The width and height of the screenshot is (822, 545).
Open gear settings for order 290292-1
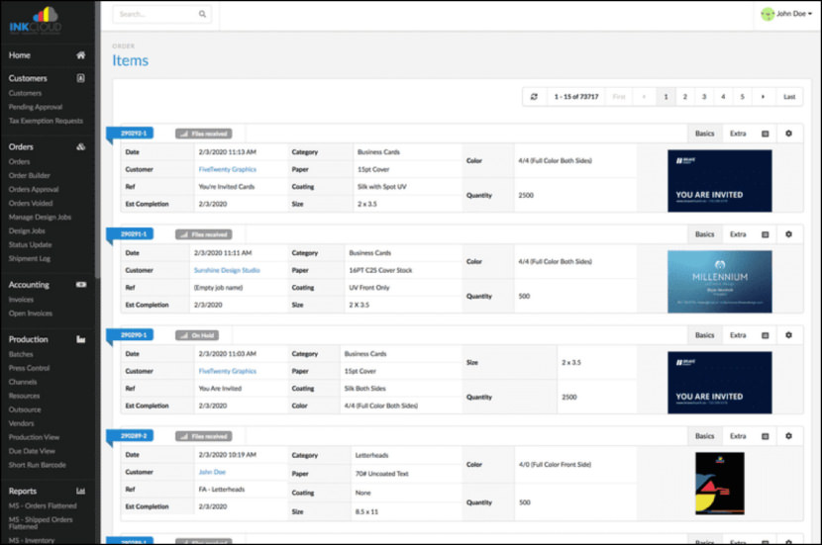[788, 134]
